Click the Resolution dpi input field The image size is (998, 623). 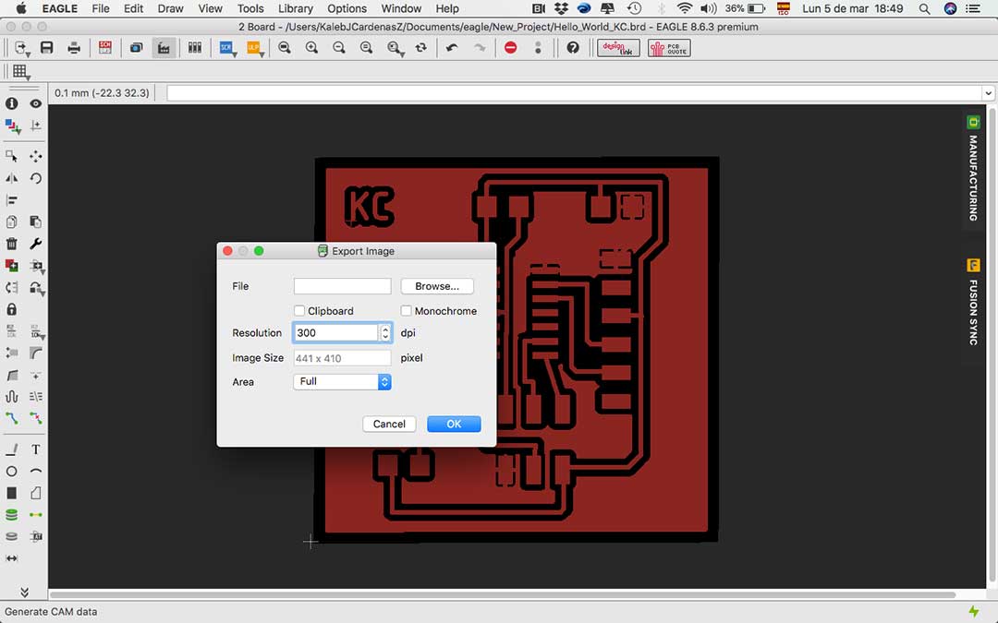tap(336, 333)
